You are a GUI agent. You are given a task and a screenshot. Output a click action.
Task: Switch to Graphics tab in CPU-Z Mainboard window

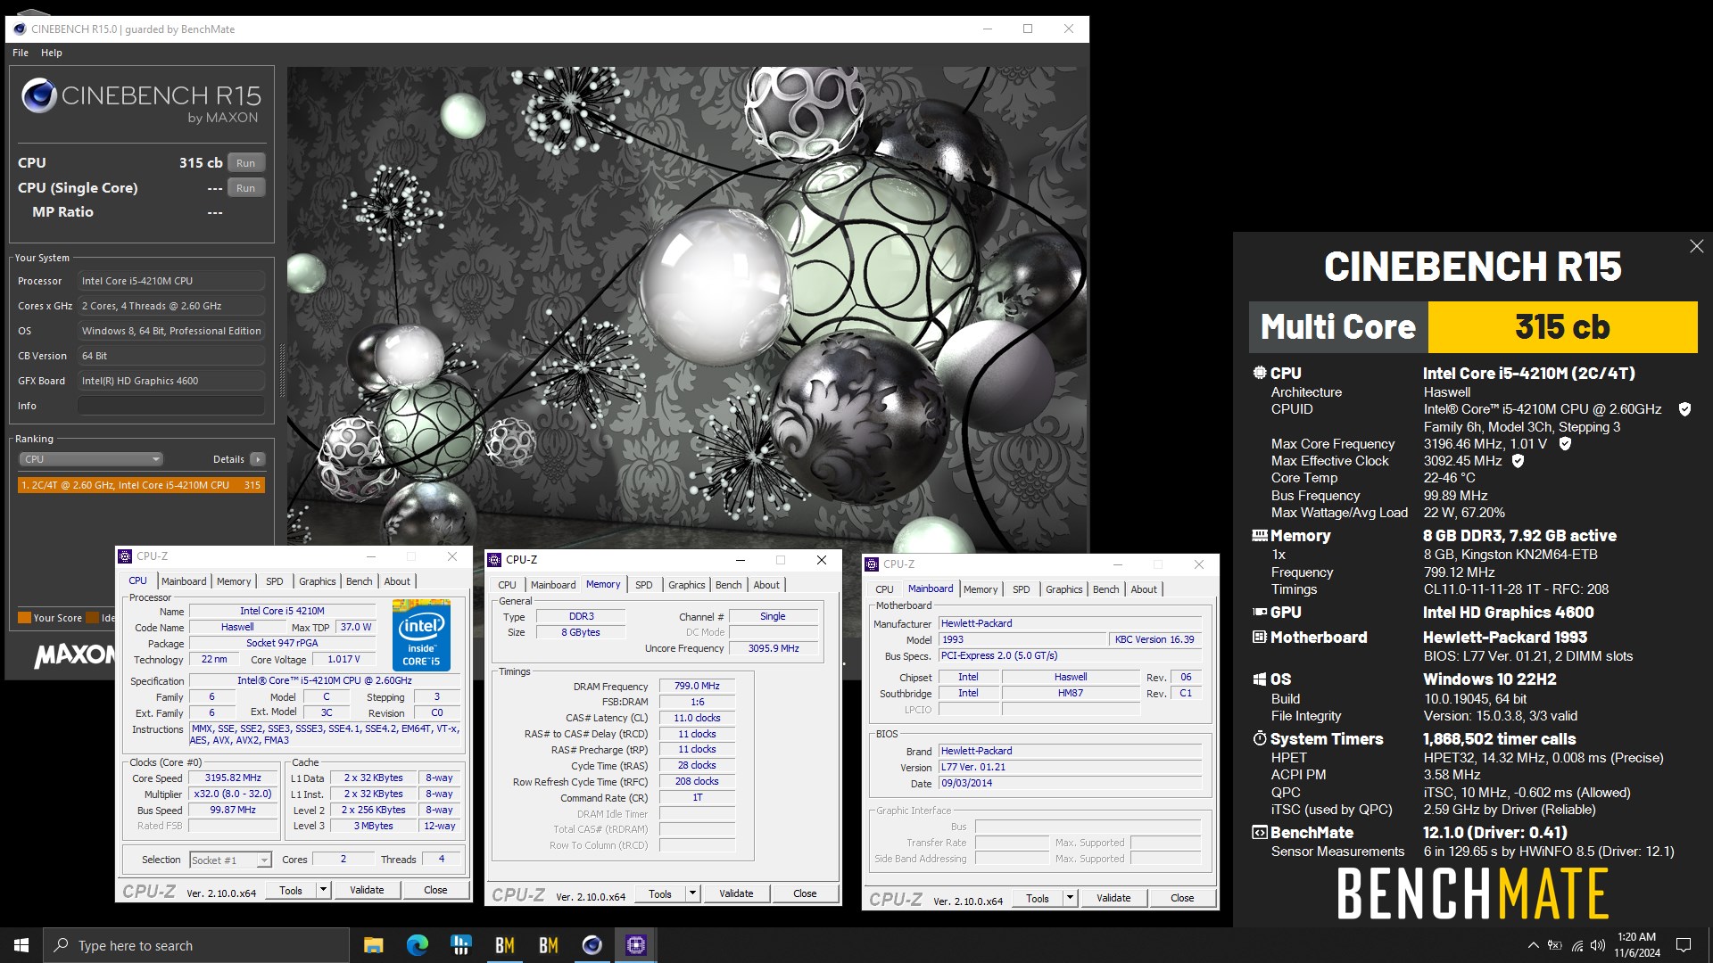pos(1064,589)
